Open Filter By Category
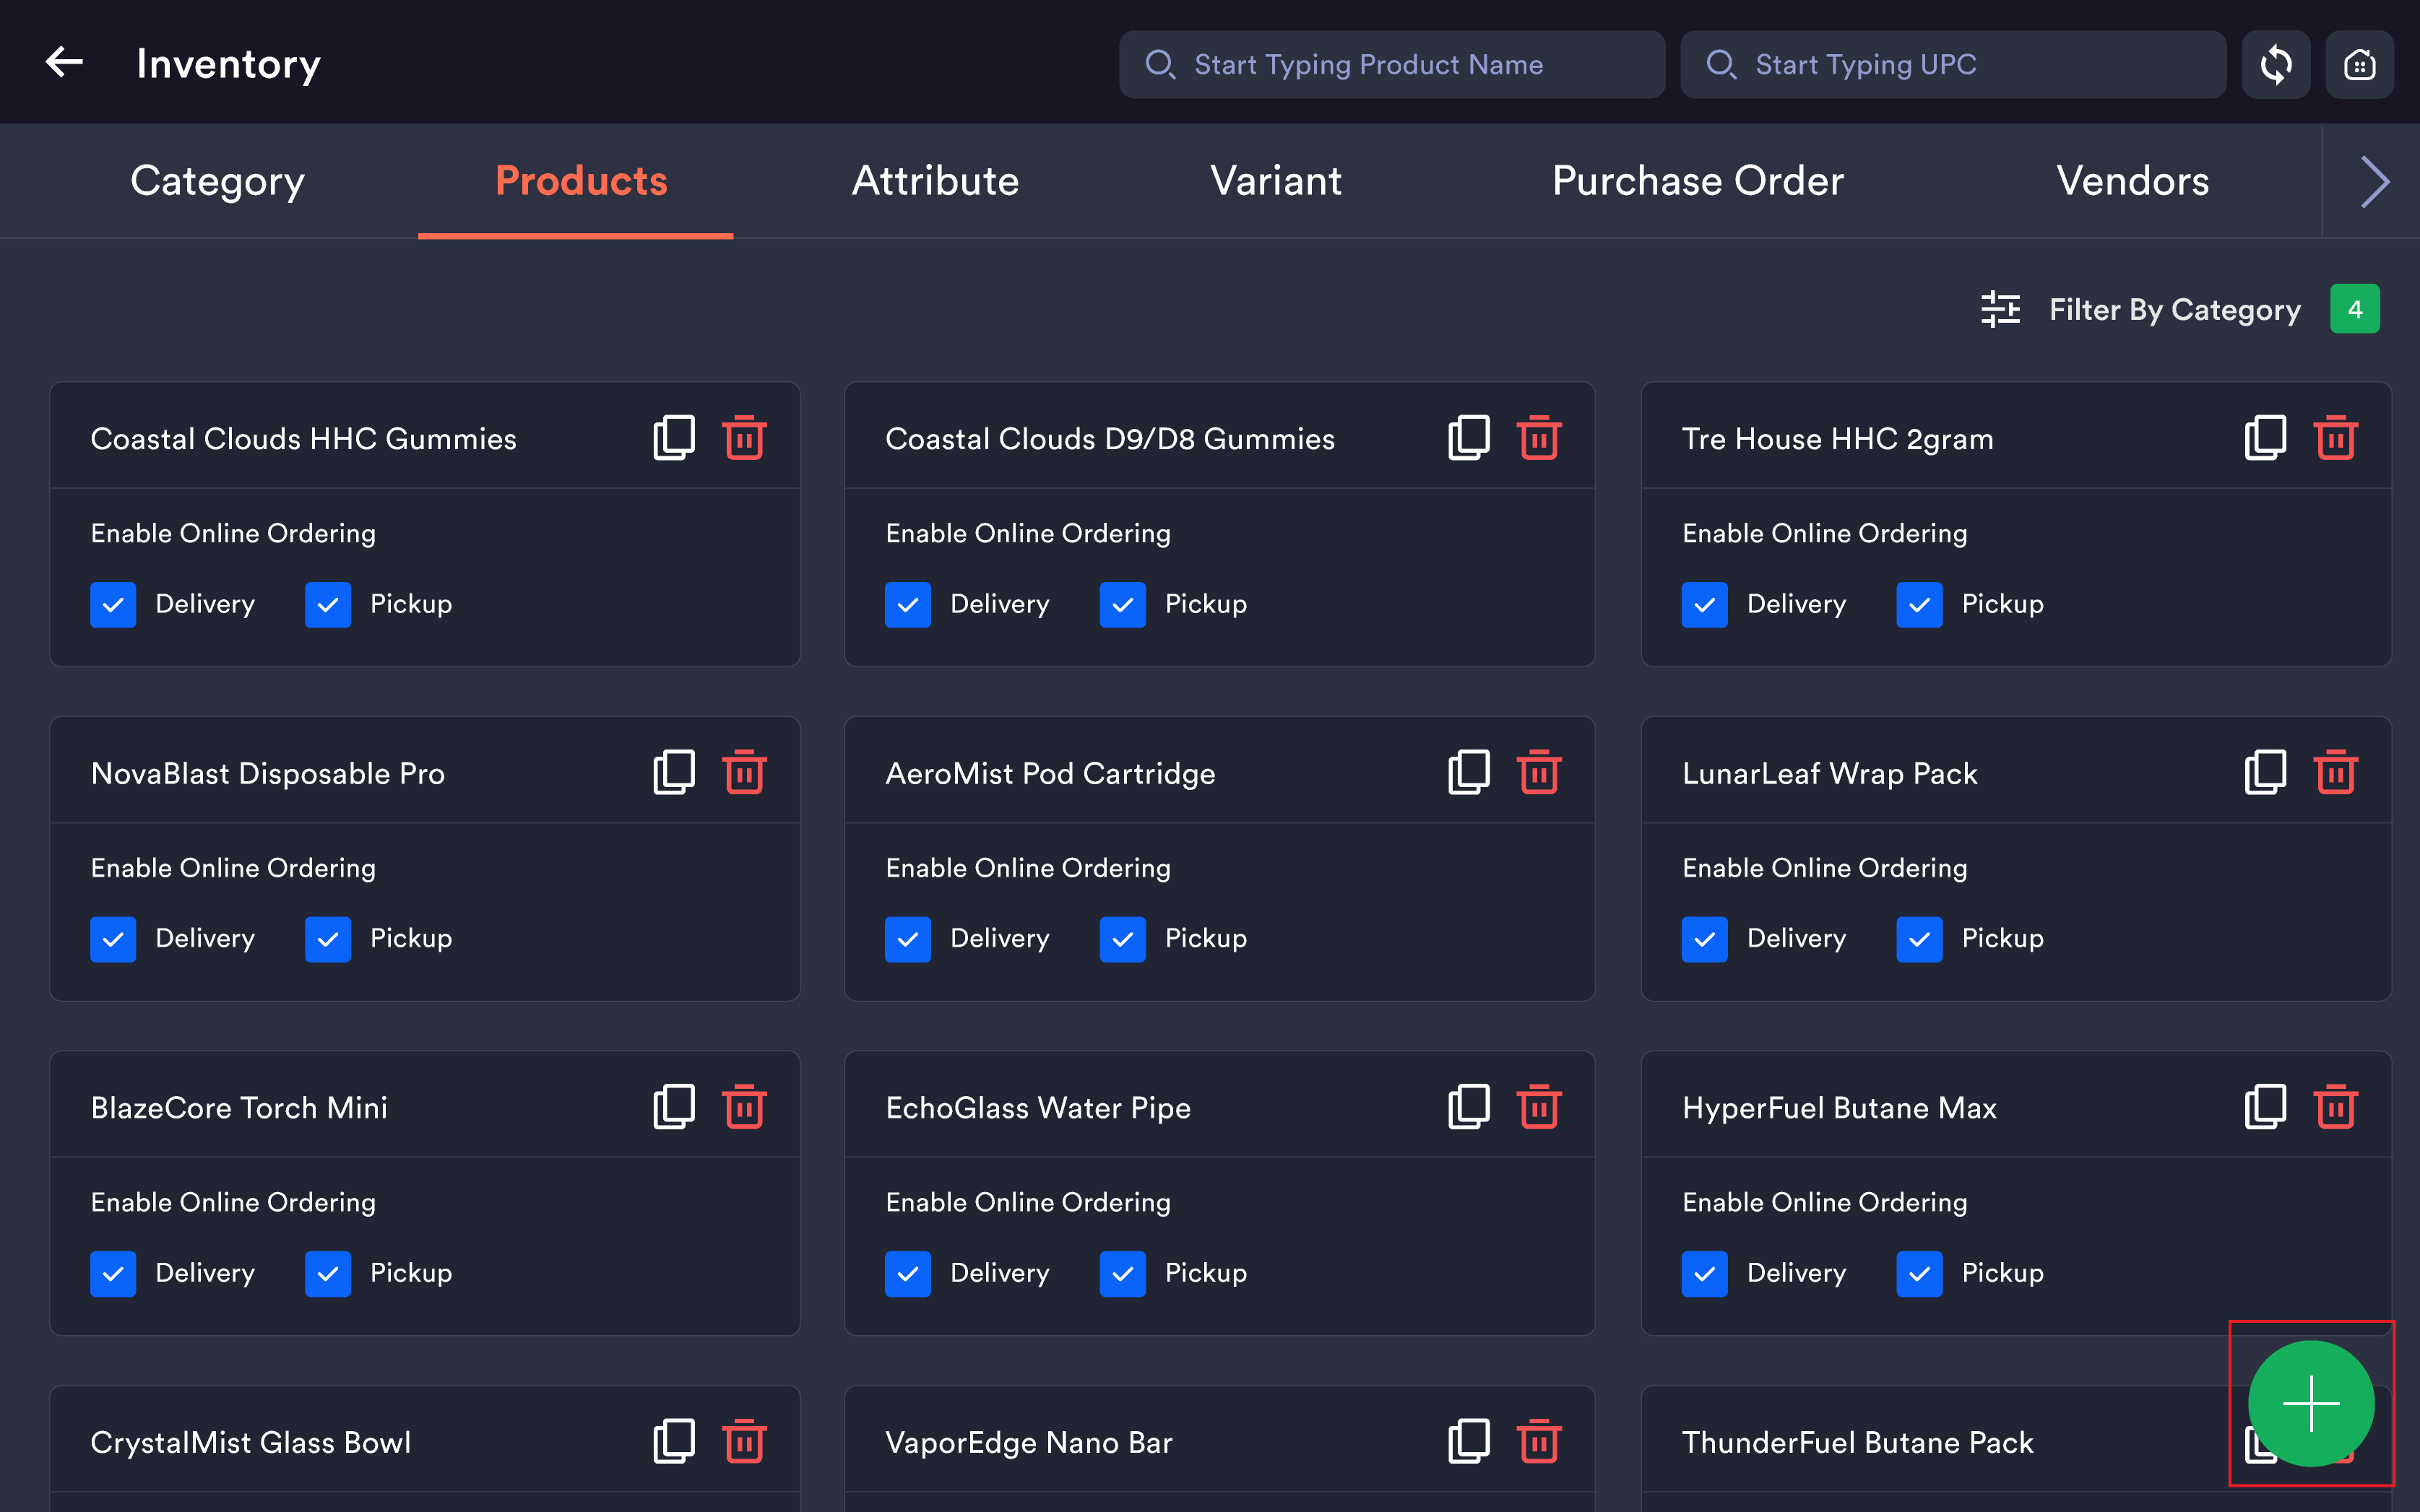2420x1512 pixels. [2174, 309]
